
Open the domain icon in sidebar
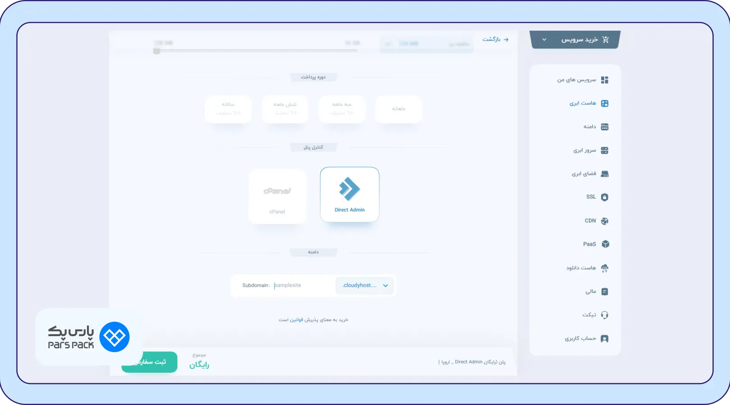point(605,127)
